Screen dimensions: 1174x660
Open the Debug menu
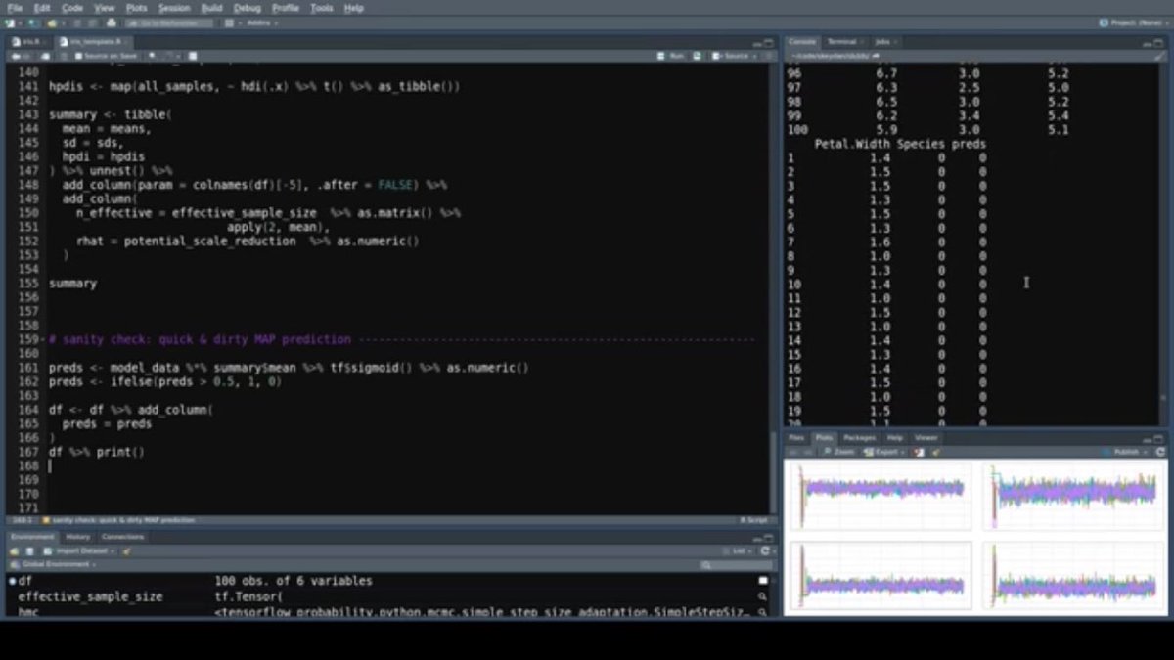pos(248,8)
